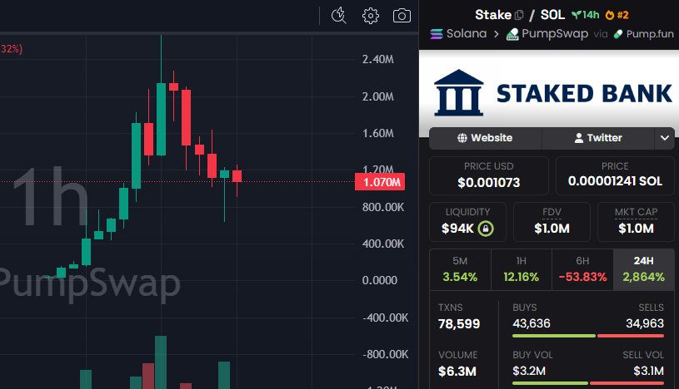Click the -400.00K price axis label
The height and width of the screenshot is (389, 679).
coord(386,318)
